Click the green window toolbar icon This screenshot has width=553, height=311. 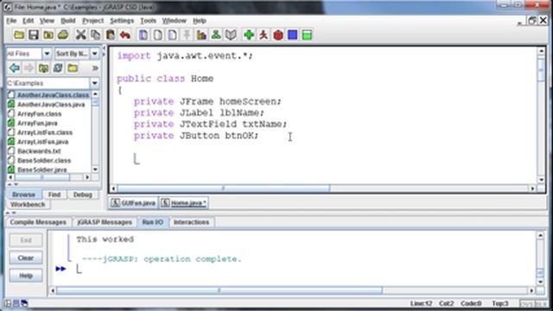point(308,35)
